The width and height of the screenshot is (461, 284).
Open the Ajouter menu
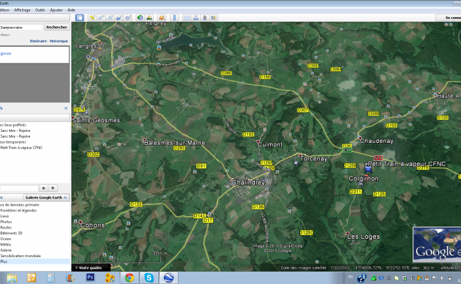click(57, 10)
